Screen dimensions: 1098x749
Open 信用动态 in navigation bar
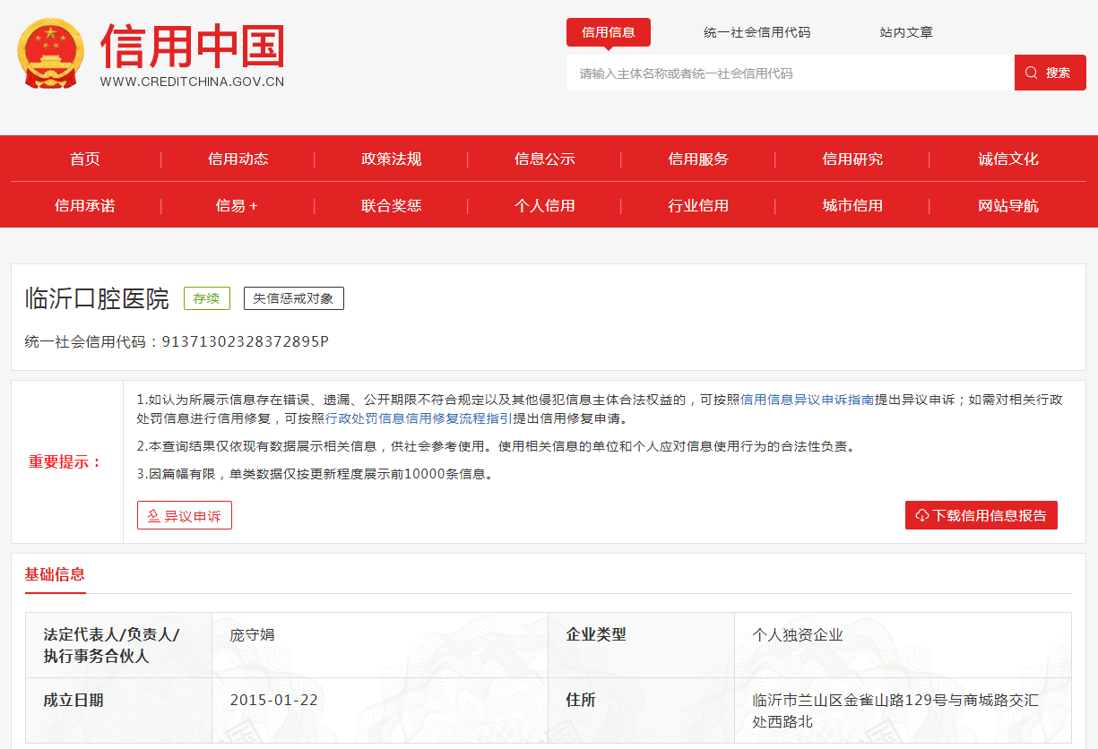(238, 159)
